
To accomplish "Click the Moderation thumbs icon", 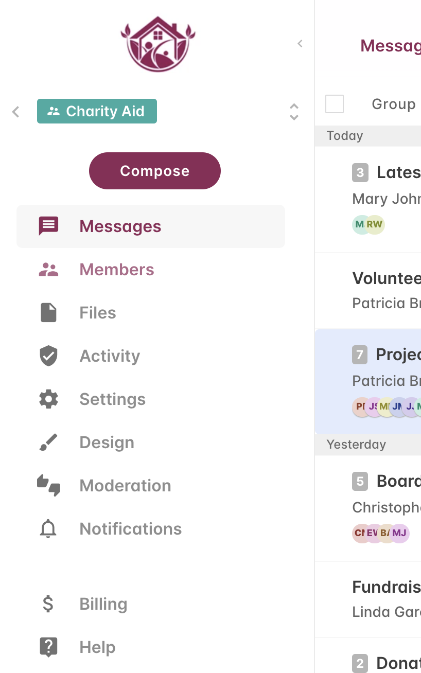I will tap(48, 486).
